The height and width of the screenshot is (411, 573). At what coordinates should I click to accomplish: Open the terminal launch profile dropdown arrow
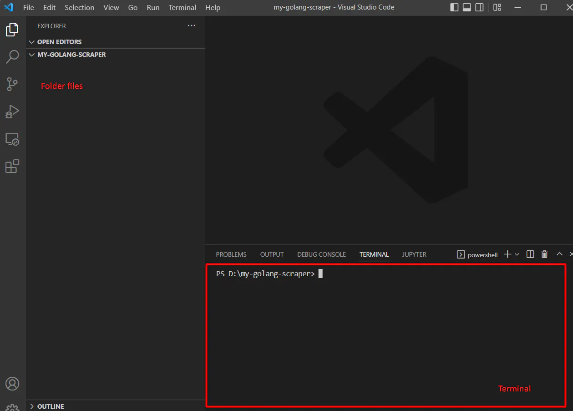click(x=517, y=254)
